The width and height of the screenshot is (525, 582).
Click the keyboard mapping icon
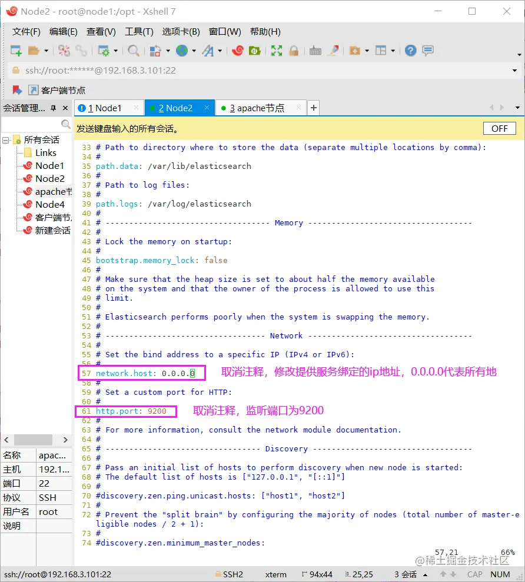[x=315, y=51]
